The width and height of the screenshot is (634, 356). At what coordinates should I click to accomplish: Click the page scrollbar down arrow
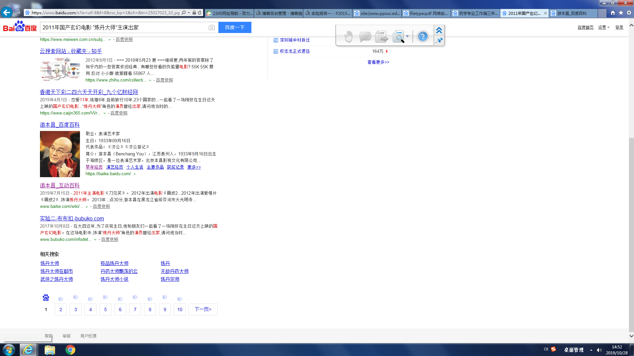tap(631, 336)
